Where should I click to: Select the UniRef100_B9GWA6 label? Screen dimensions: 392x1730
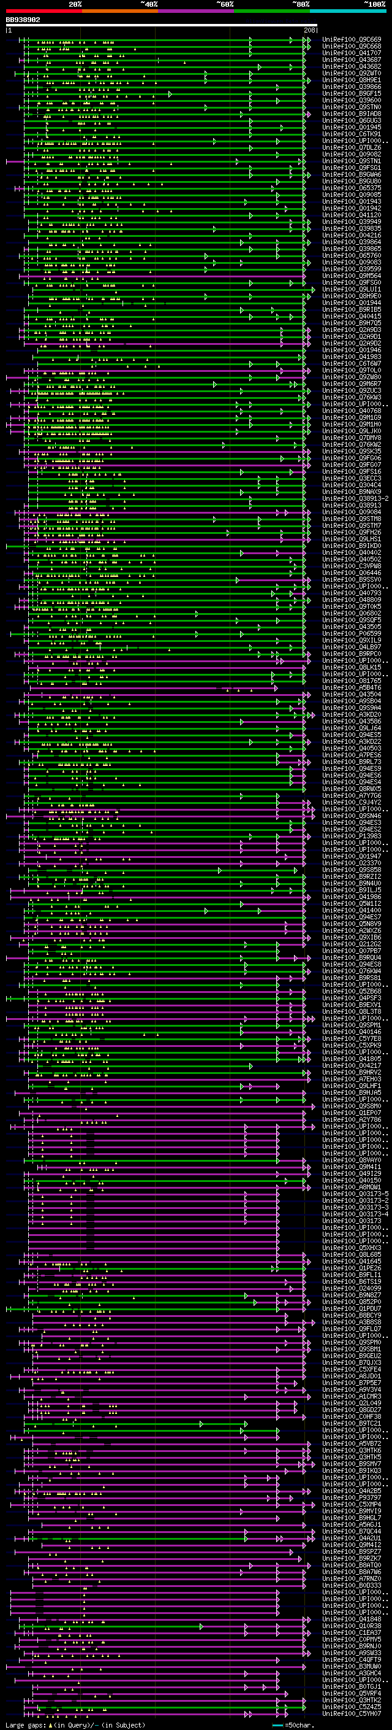352,175
